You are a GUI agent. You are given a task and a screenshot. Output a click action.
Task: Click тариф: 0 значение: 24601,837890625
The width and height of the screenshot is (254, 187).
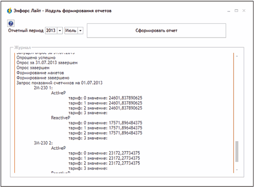click(105, 98)
